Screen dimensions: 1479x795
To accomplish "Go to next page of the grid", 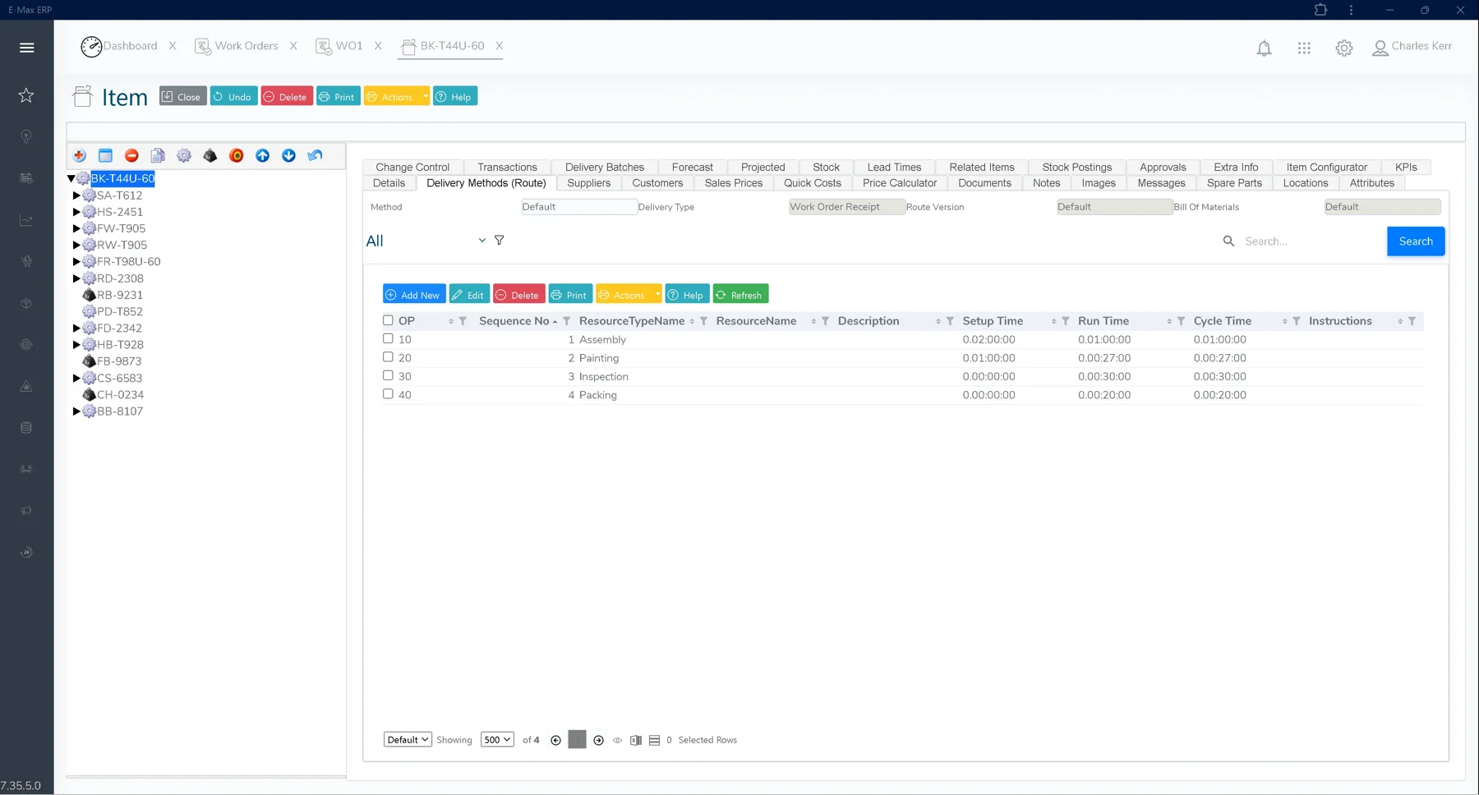I will pyautogui.click(x=598, y=740).
